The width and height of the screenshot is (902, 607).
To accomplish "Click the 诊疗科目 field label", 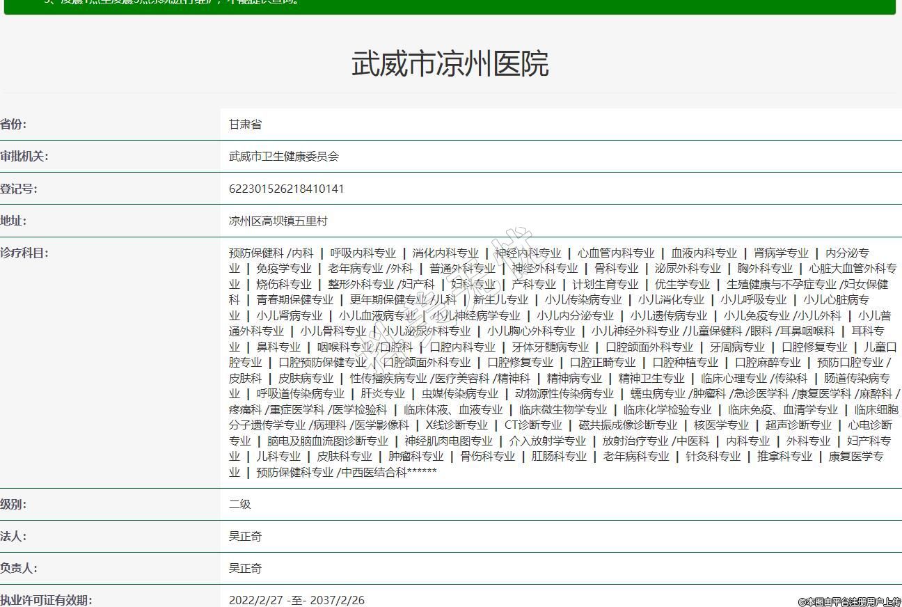I will [x=24, y=253].
